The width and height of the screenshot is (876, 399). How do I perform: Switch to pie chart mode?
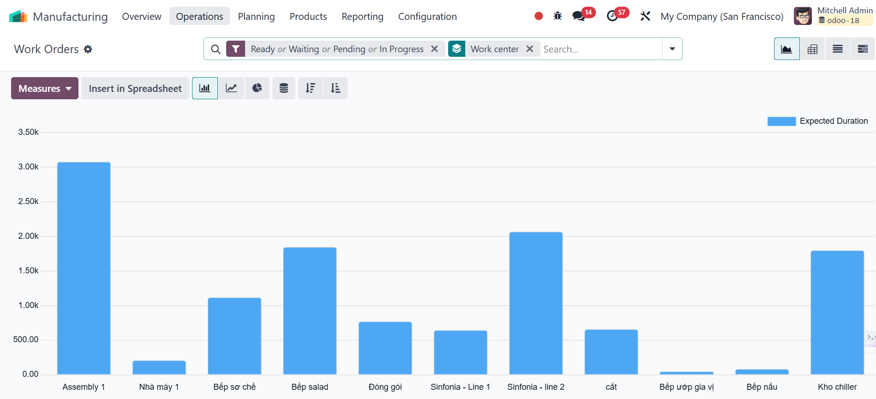click(257, 88)
